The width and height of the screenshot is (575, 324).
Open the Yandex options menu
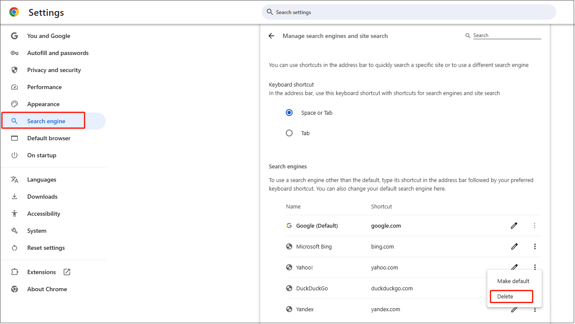535,309
